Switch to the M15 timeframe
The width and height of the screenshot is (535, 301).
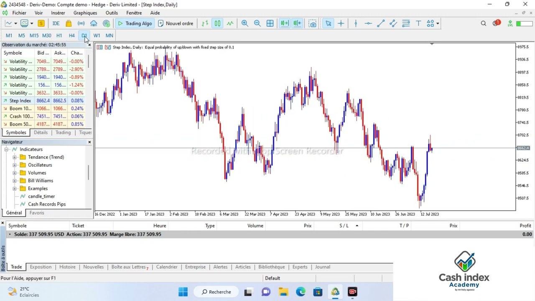[34, 36]
